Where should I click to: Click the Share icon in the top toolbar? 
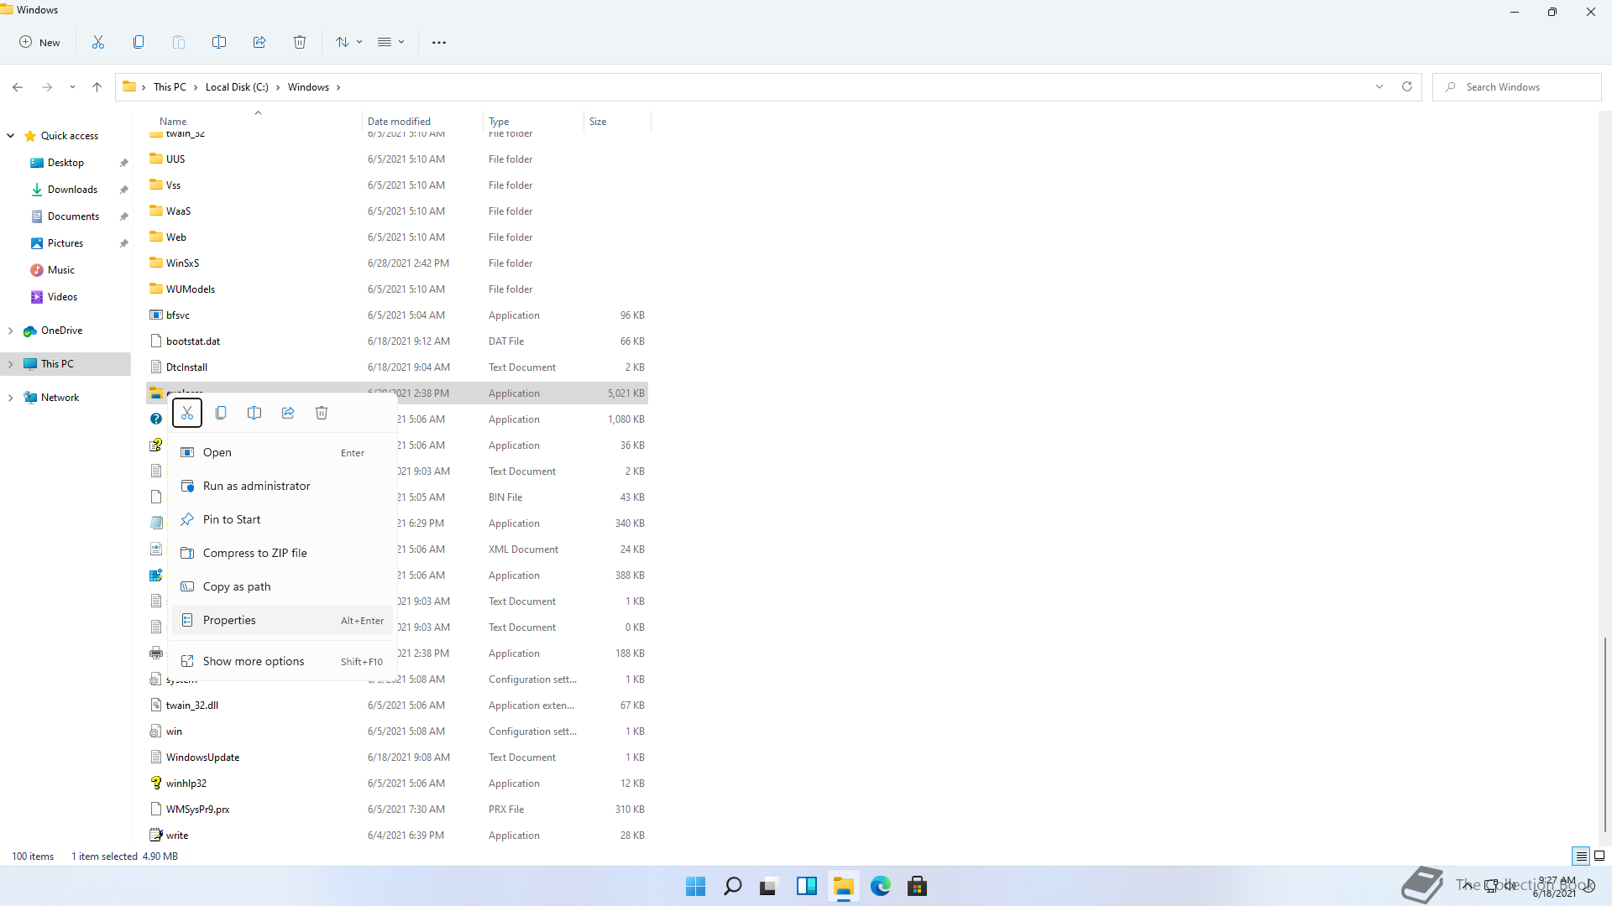[259, 42]
